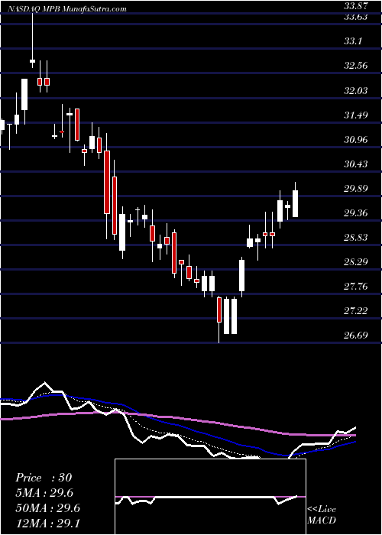Click the 'Price : 30' readout
The height and width of the screenshot is (535, 382).
pyautogui.click(x=44, y=478)
